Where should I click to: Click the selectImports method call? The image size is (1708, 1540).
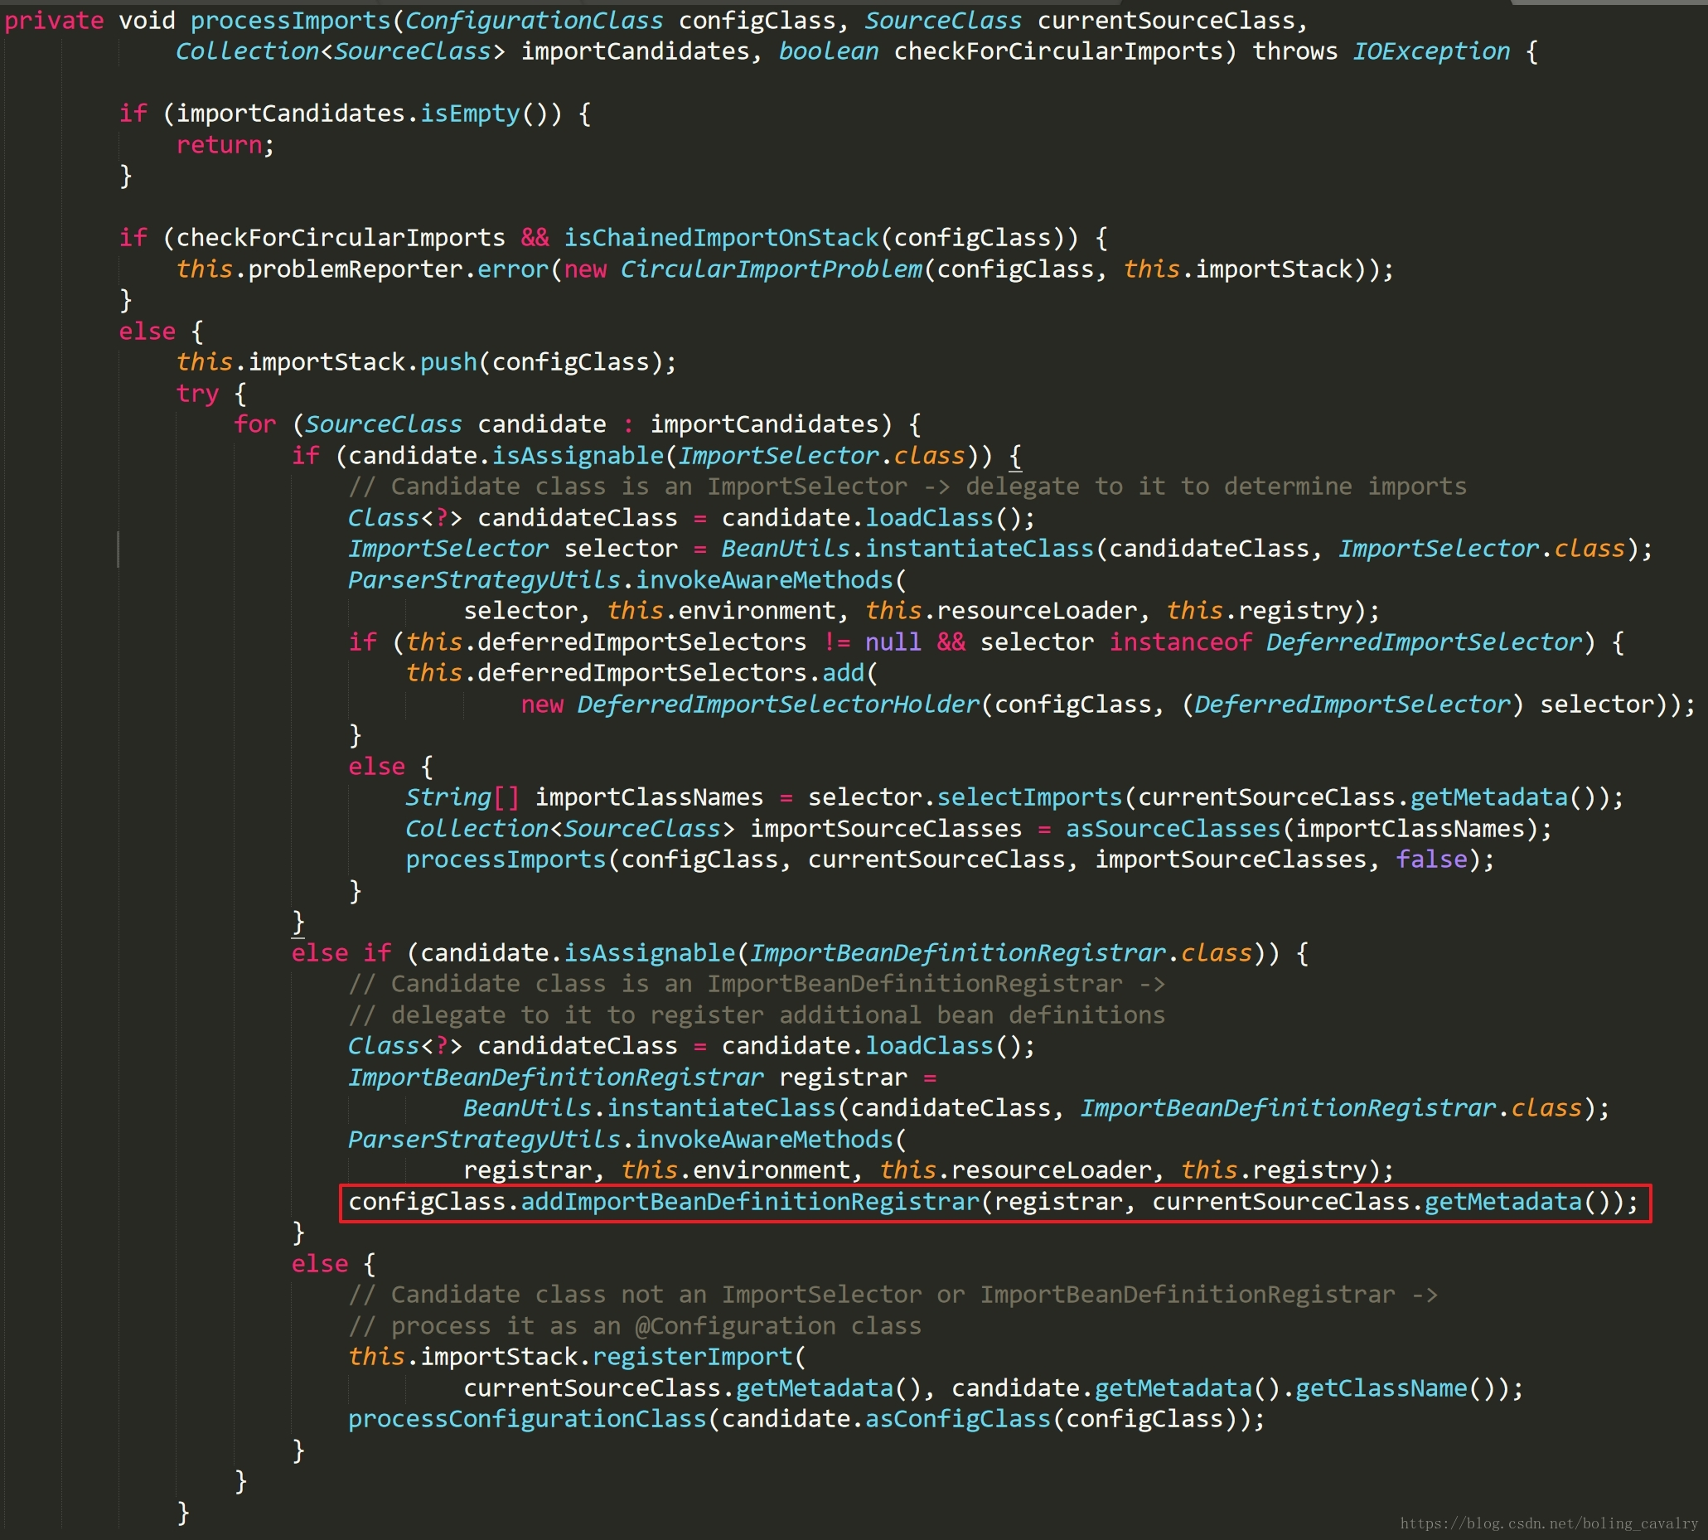pyautogui.click(x=1028, y=797)
